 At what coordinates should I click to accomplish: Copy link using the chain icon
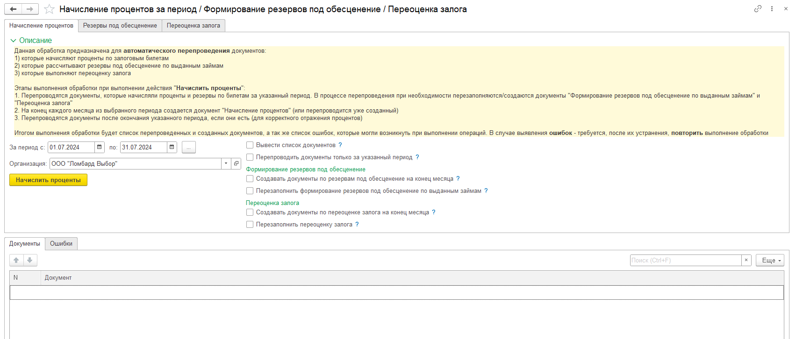[758, 9]
